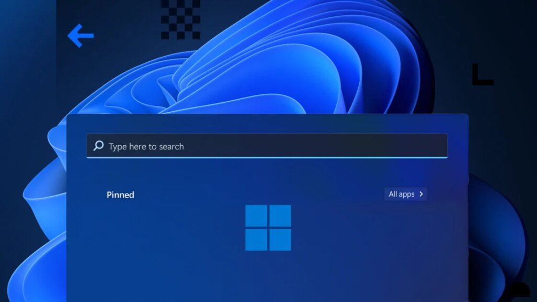Image resolution: width=537 pixels, height=302 pixels.
Task: Select the Pinned section heading
Action: click(120, 195)
